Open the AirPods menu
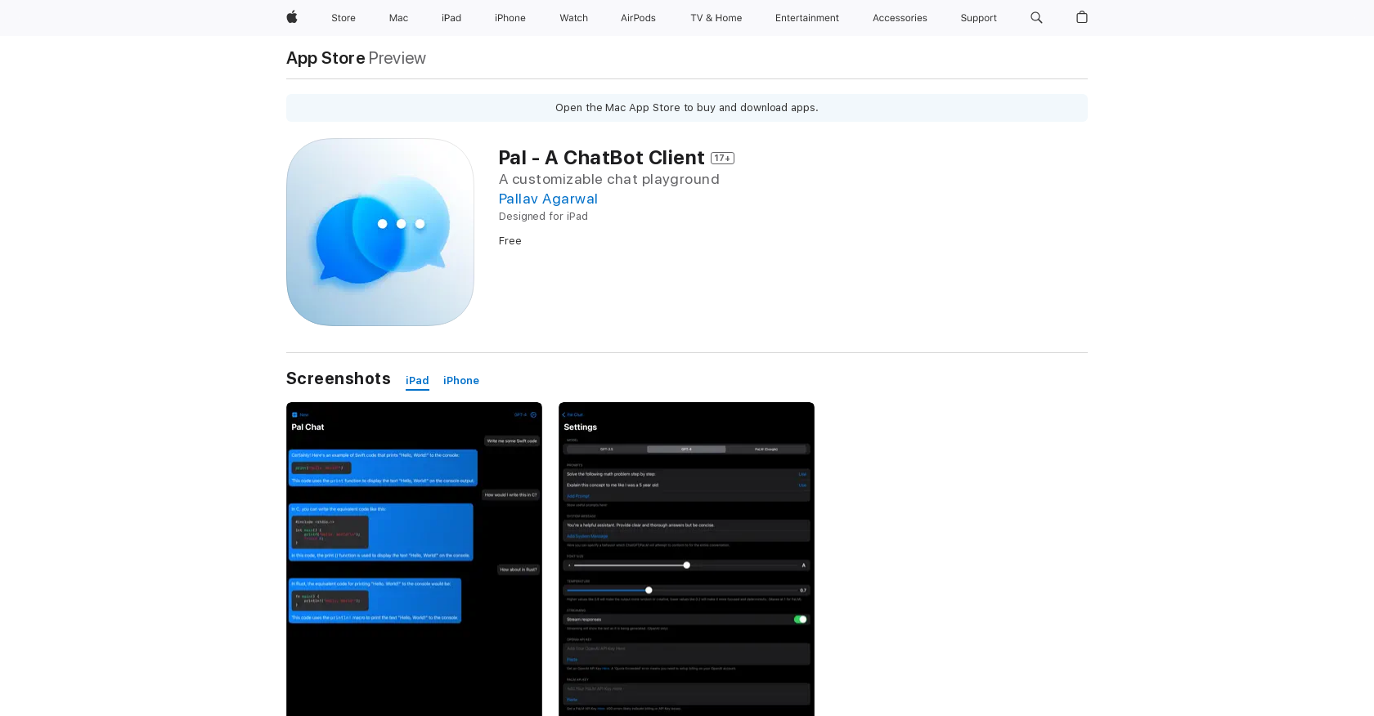The image size is (1374, 716). pyautogui.click(x=638, y=18)
